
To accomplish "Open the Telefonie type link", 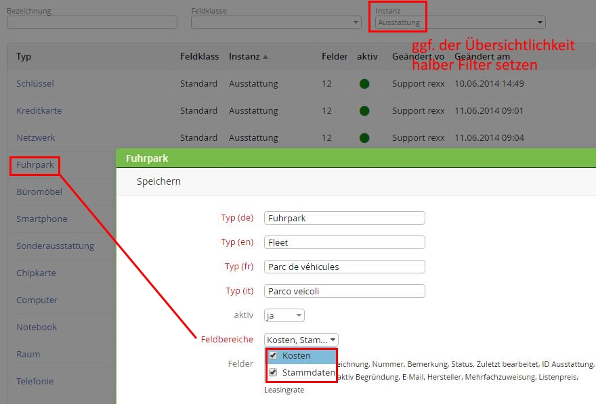I will pyautogui.click(x=35, y=381).
